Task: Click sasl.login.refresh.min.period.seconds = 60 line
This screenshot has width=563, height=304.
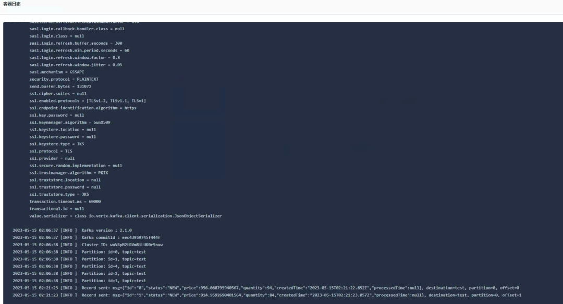Action: coord(79,50)
